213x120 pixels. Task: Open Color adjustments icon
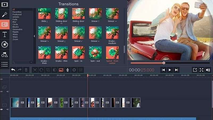[x=55, y=70]
